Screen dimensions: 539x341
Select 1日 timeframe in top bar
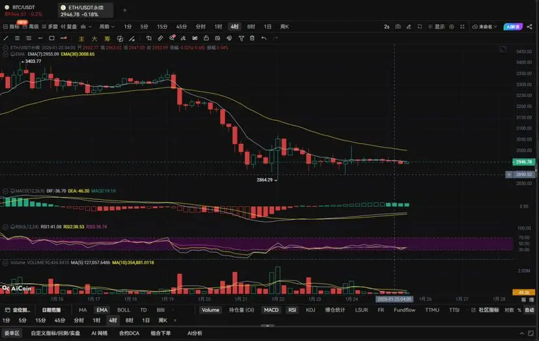[x=268, y=27]
